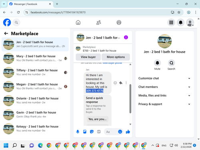Search in conversation magnifier icon
The image size is (200, 150).
[171, 63]
